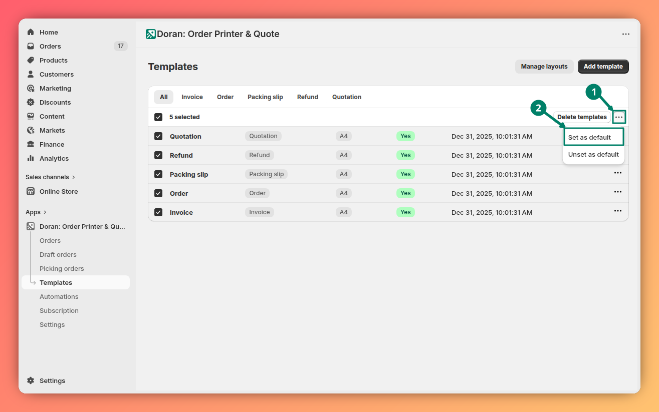Uncheck the Quotation template checkbox
This screenshot has height=412, width=659.
(x=158, y=136)
